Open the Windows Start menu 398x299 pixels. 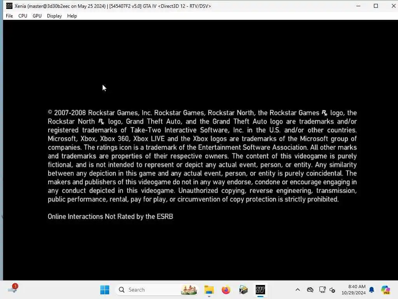105,290
